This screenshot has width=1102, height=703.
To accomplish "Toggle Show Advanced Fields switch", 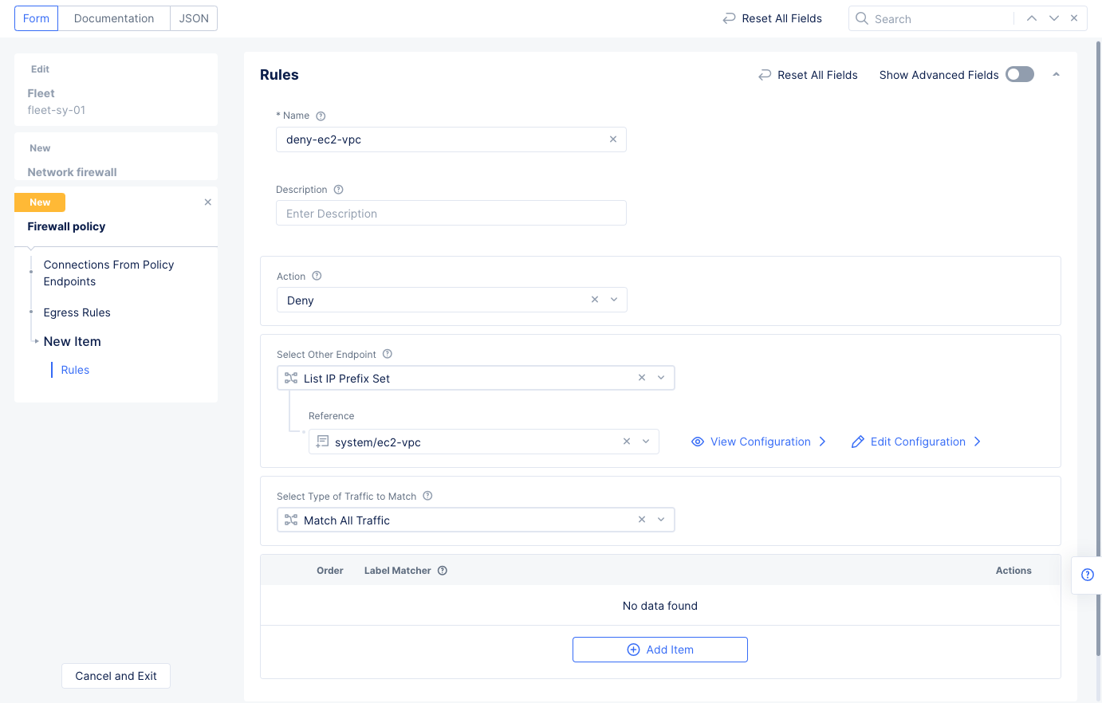I will [1019, 74].
